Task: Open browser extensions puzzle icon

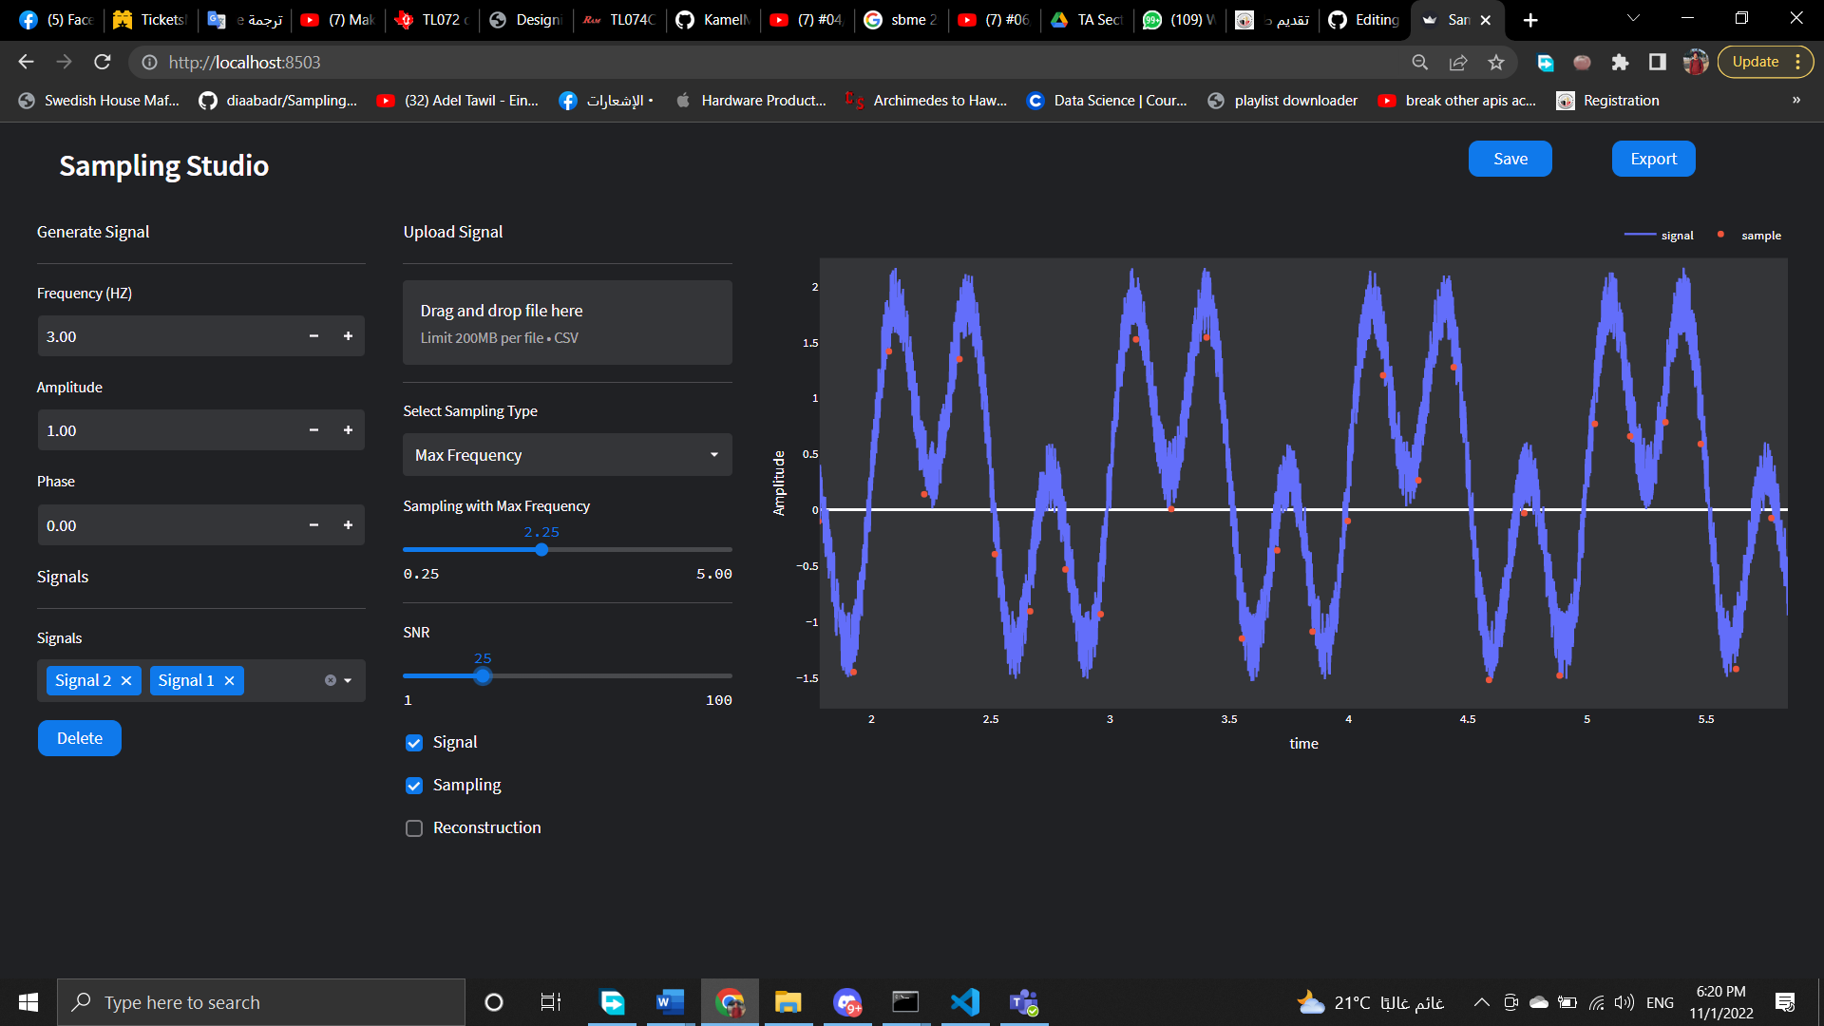Action: [x=1620, y=63]
